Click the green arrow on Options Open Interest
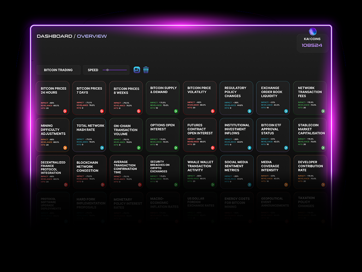This screenshot has width=362, height=272. tap(176, 148)
